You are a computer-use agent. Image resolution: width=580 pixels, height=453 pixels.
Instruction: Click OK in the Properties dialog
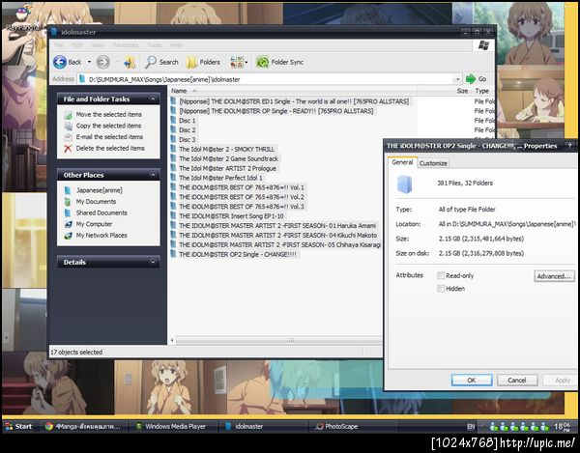(472, 380)
